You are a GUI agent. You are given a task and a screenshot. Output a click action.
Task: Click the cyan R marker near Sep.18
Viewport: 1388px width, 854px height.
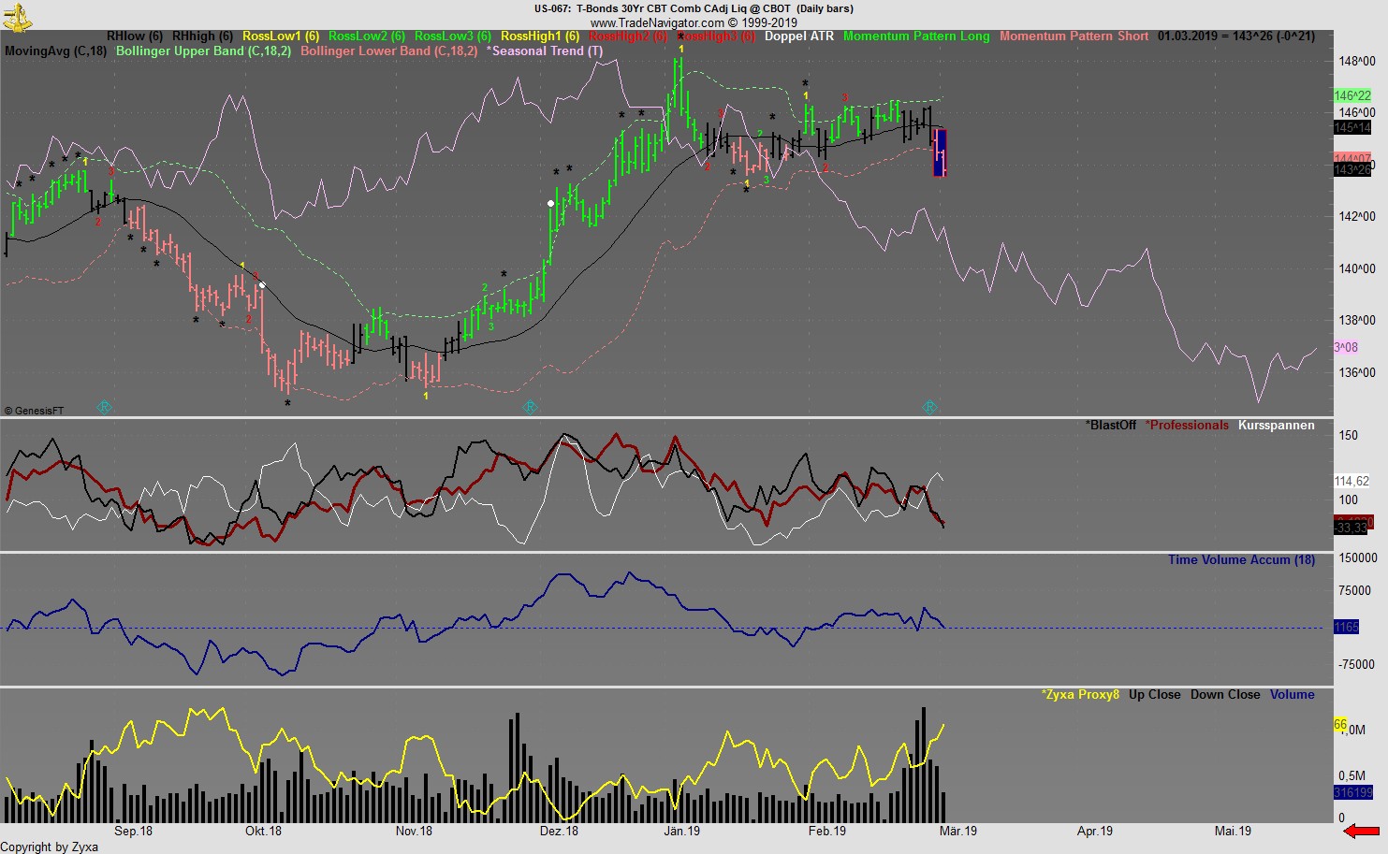click(x=105, y=407)
